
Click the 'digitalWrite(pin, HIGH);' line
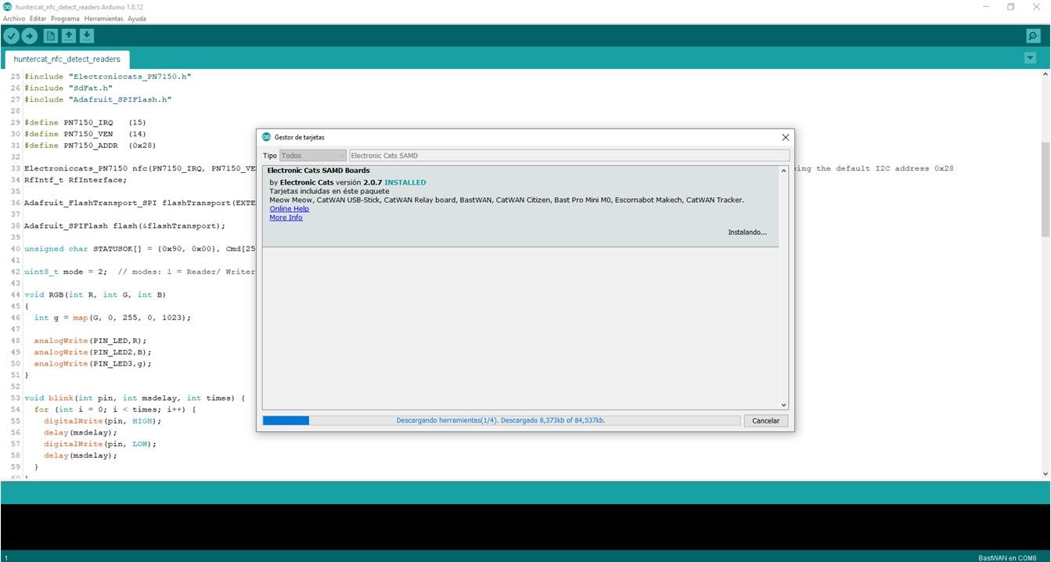point(103,421)
